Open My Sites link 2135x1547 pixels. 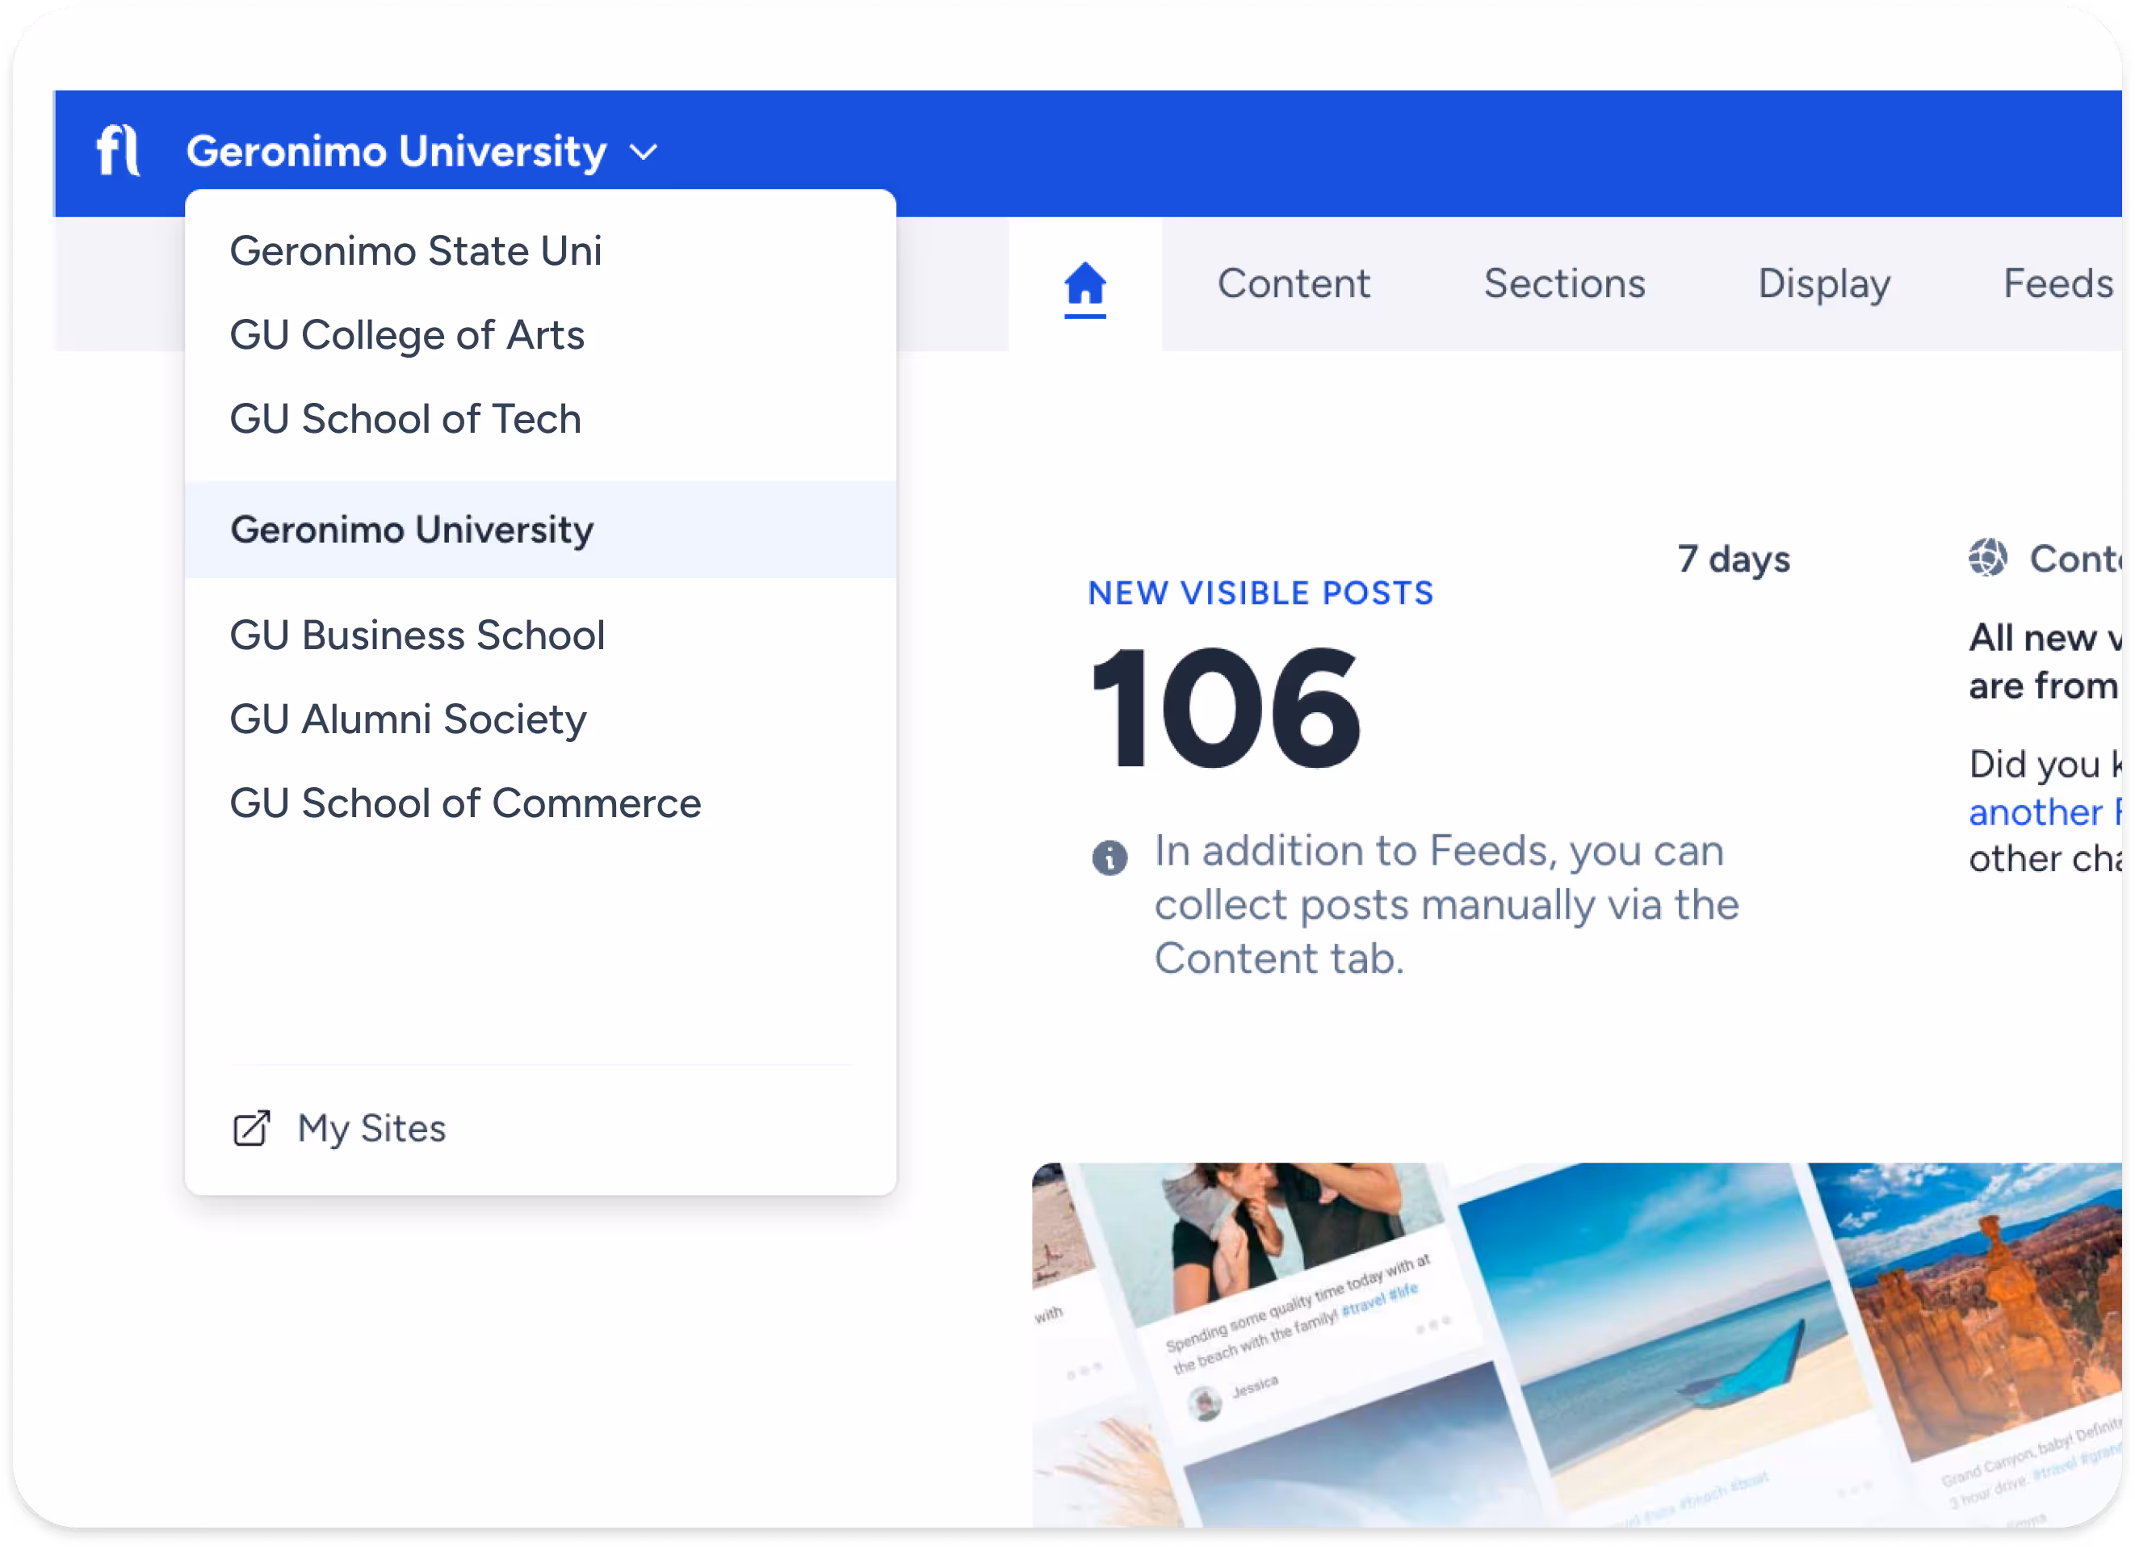click(x=371, y=1128)
